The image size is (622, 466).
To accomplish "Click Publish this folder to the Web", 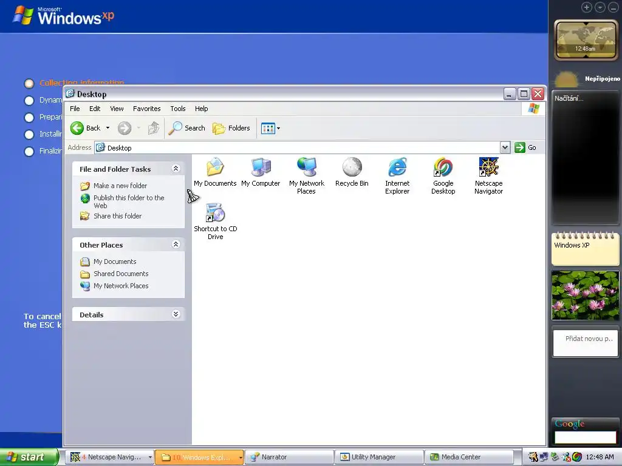I will (x=129, y=201).
